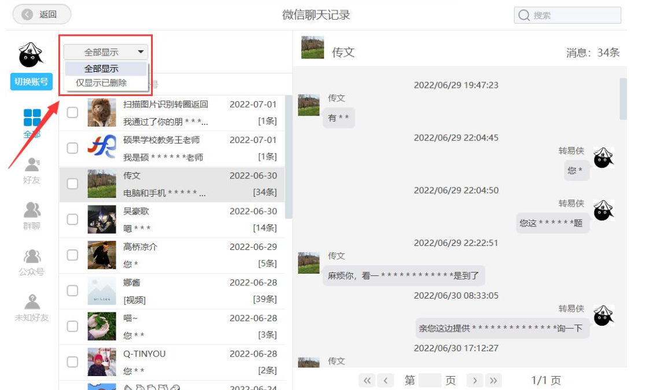
Task: Open the 群聊 group chat category
Action: (x=32, y=216)
